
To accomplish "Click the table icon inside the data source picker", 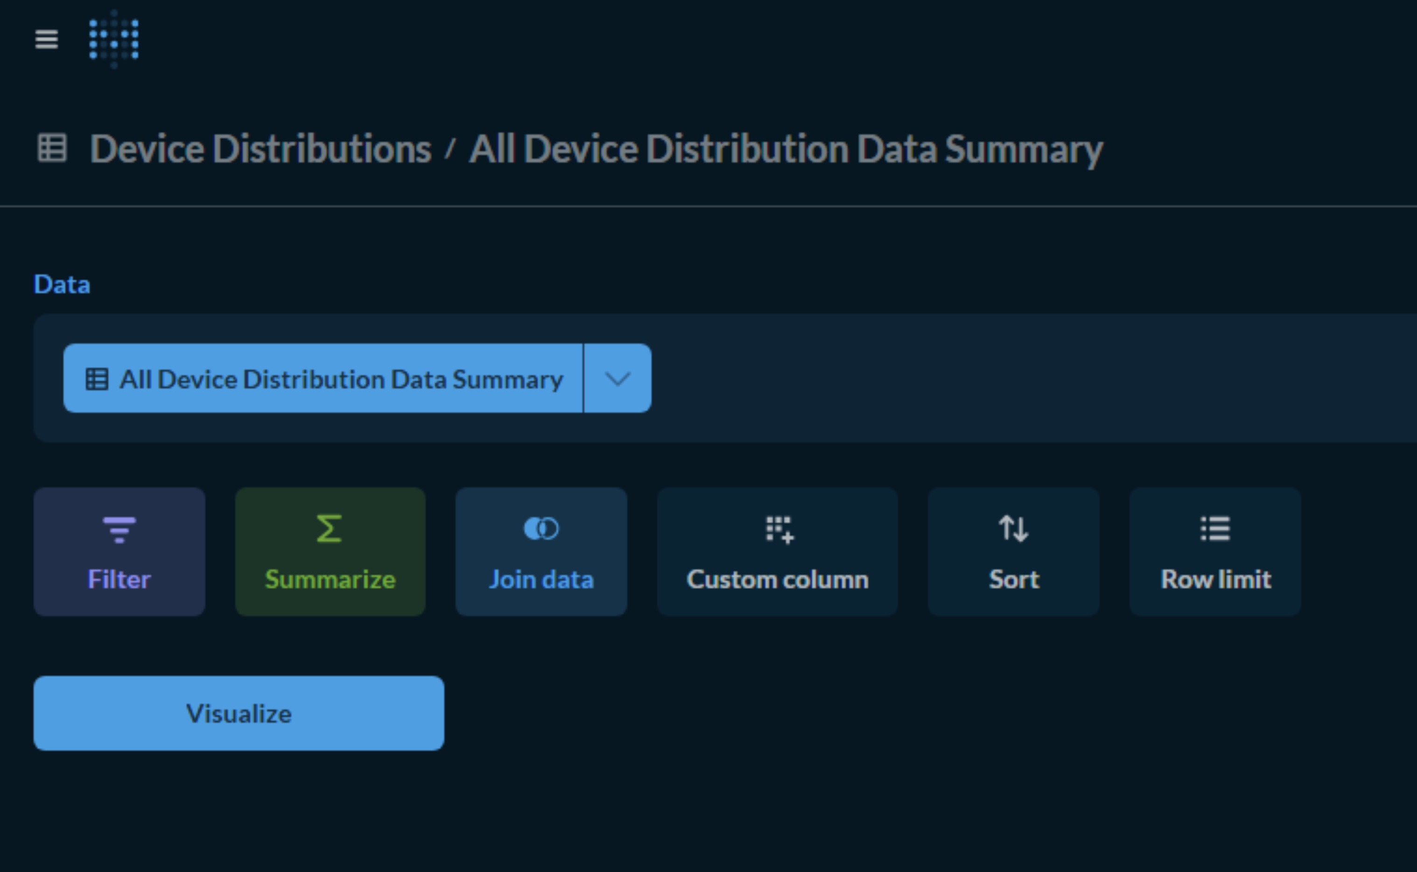I will pyautogui.click(x=97, y=379).
